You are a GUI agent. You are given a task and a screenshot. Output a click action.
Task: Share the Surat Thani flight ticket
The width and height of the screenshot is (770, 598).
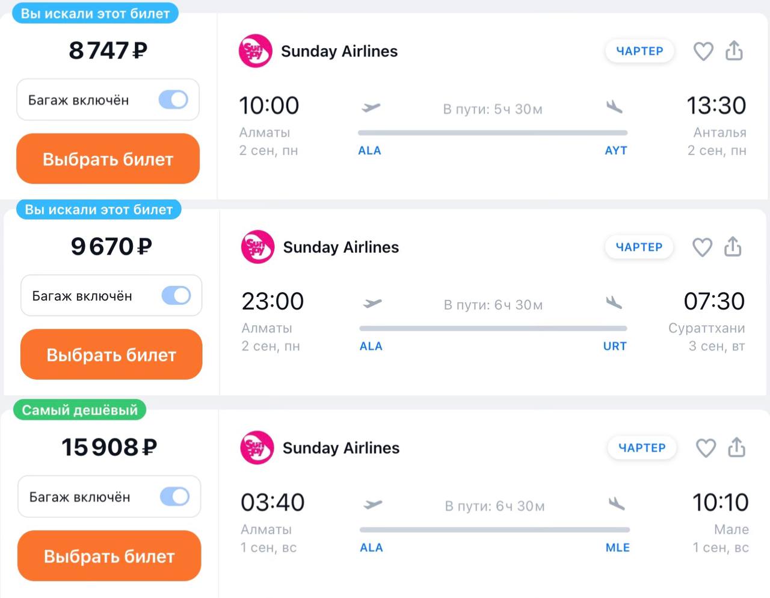[x=733, y=247]
